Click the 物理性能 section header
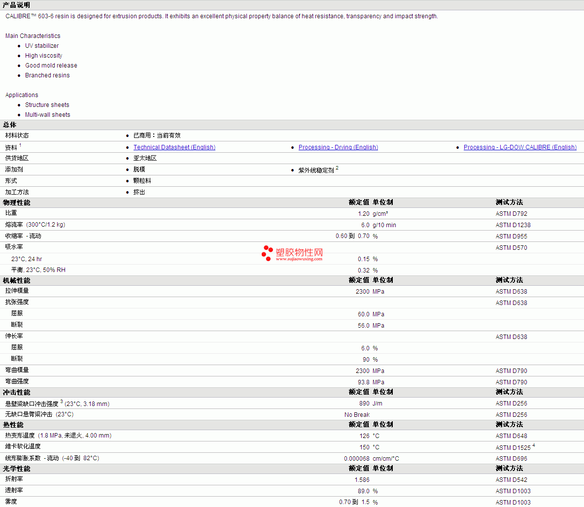 pyautogui.click(x=16, y=203)
